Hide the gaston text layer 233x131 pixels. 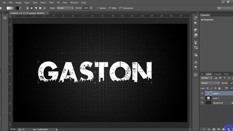pyautogui.click(x=202, y=94)
